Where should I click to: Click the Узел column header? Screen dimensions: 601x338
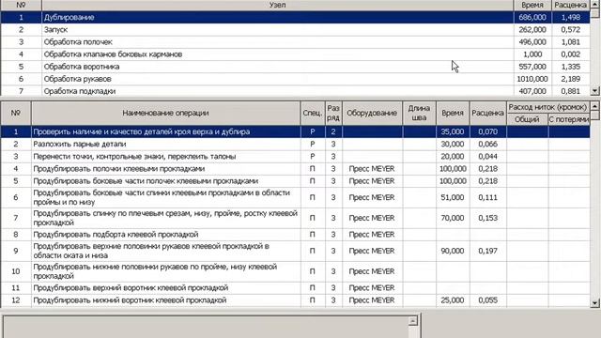pos(278,5)
